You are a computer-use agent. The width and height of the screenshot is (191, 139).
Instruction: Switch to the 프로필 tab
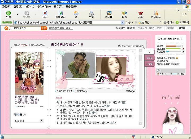149,58
